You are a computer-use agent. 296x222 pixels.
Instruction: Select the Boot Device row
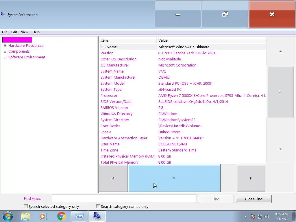(182, 126)
